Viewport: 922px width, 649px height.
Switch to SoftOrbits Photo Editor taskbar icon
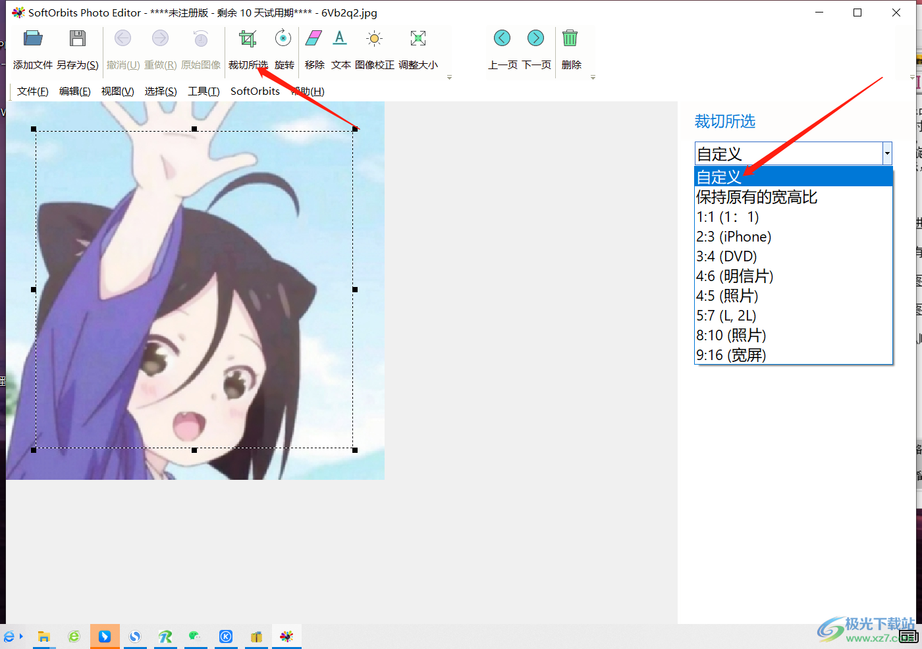[x=286, y=636]
